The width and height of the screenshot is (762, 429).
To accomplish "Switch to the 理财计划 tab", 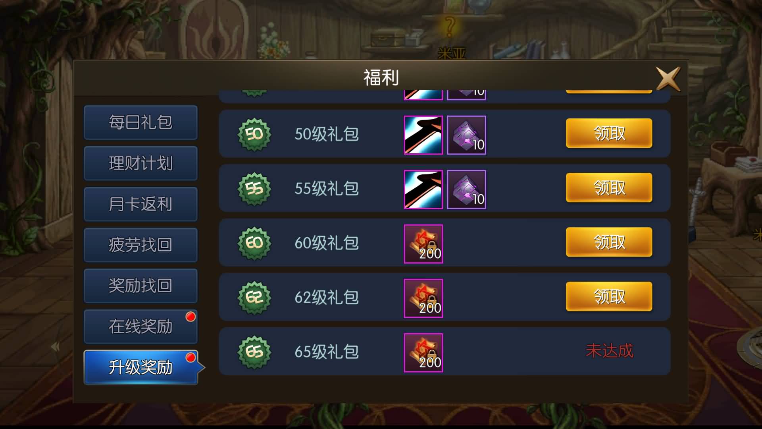I will tap(140, 163).
